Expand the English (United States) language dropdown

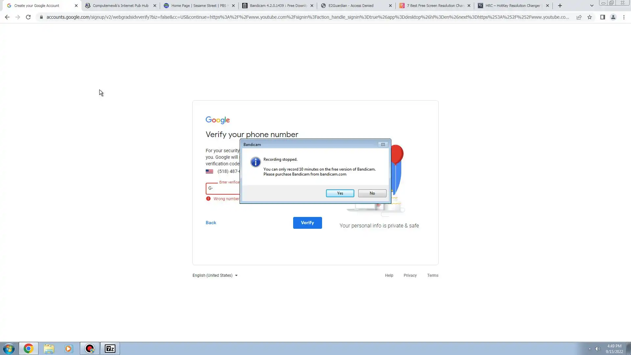(x=215, y=275)
